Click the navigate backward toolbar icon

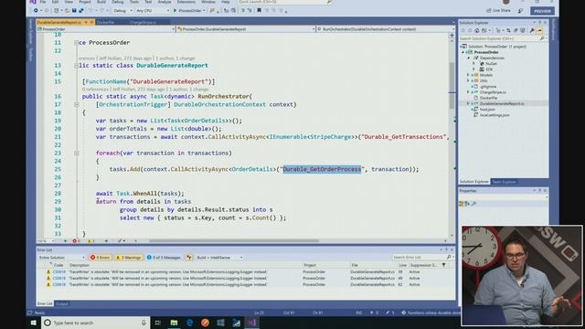tap(36, 11)
